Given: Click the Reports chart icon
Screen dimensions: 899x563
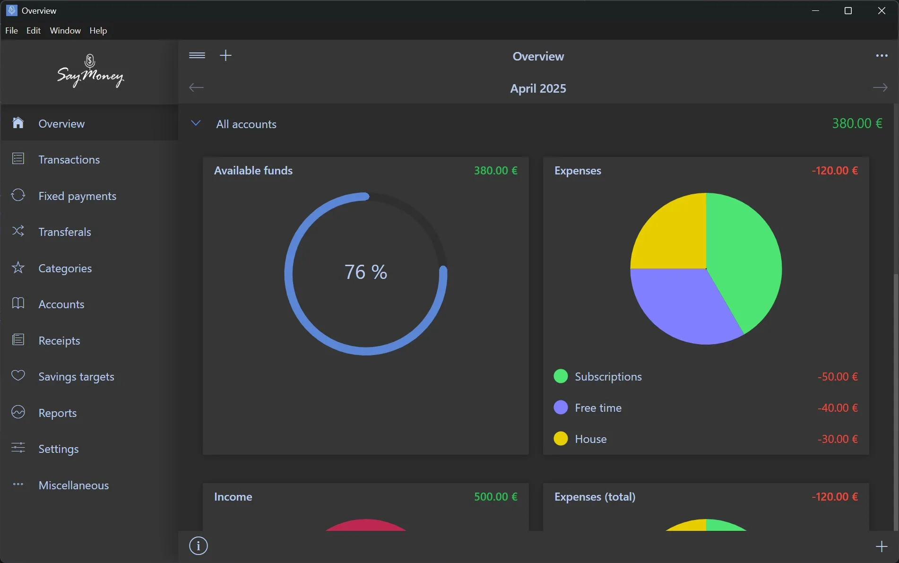Looking at the screenshot, I should point(18,412).
